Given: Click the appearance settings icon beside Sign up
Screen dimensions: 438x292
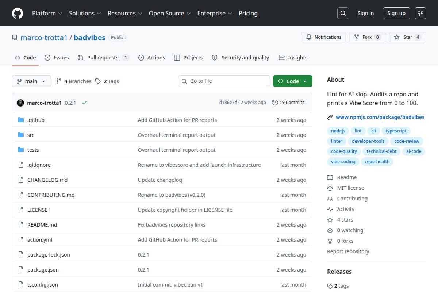Looking at the screenshot, I should 420,13.
